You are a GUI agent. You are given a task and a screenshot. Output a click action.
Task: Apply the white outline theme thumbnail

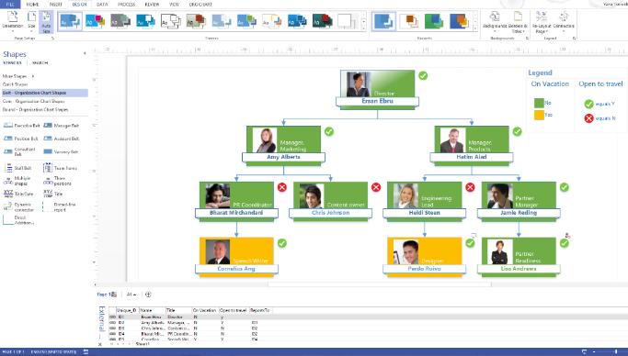pos(171,21)
